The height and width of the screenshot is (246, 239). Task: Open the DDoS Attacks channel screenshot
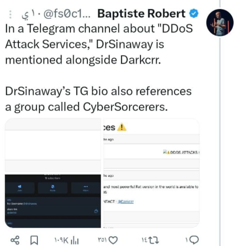click(152, 173)
